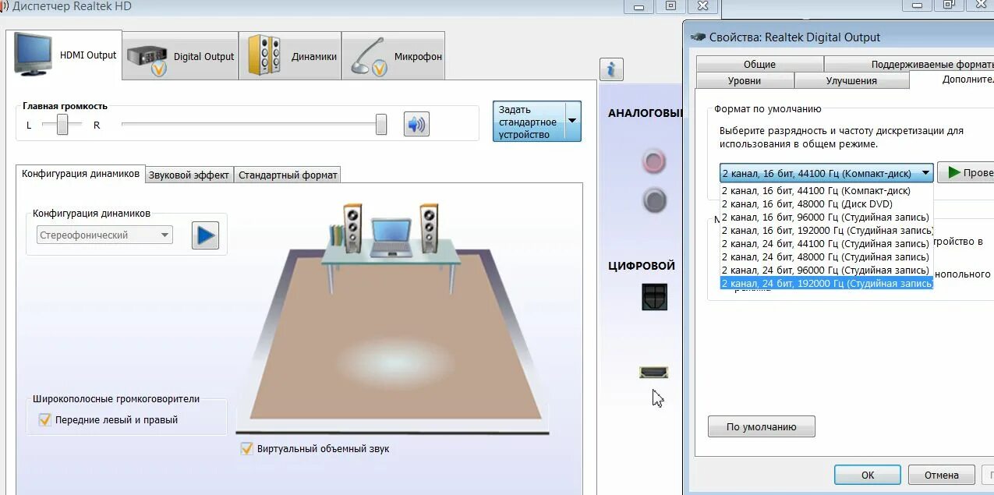The image size is (994, 495).
Task: Open the Звуковой эффект sub-tab
Action: [189, 175]
